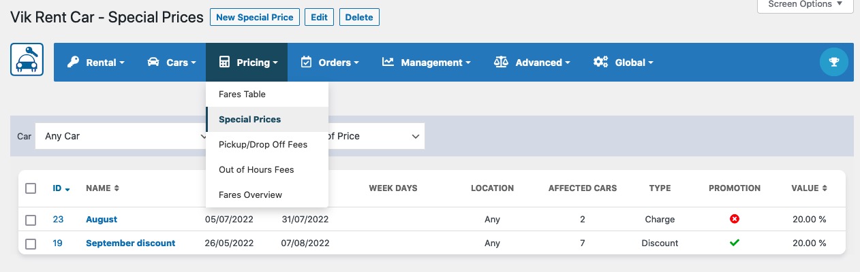Click the Vik Rent Car logo icon
Screen dimensions: 860x272
[27, 59]
